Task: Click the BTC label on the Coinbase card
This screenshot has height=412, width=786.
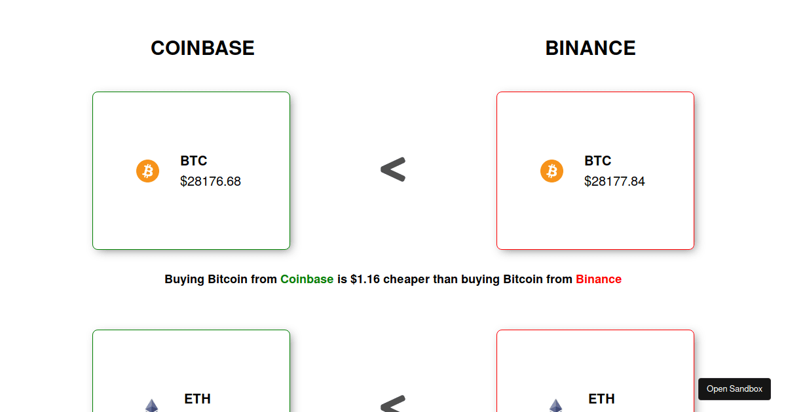Action: [194, 161]
